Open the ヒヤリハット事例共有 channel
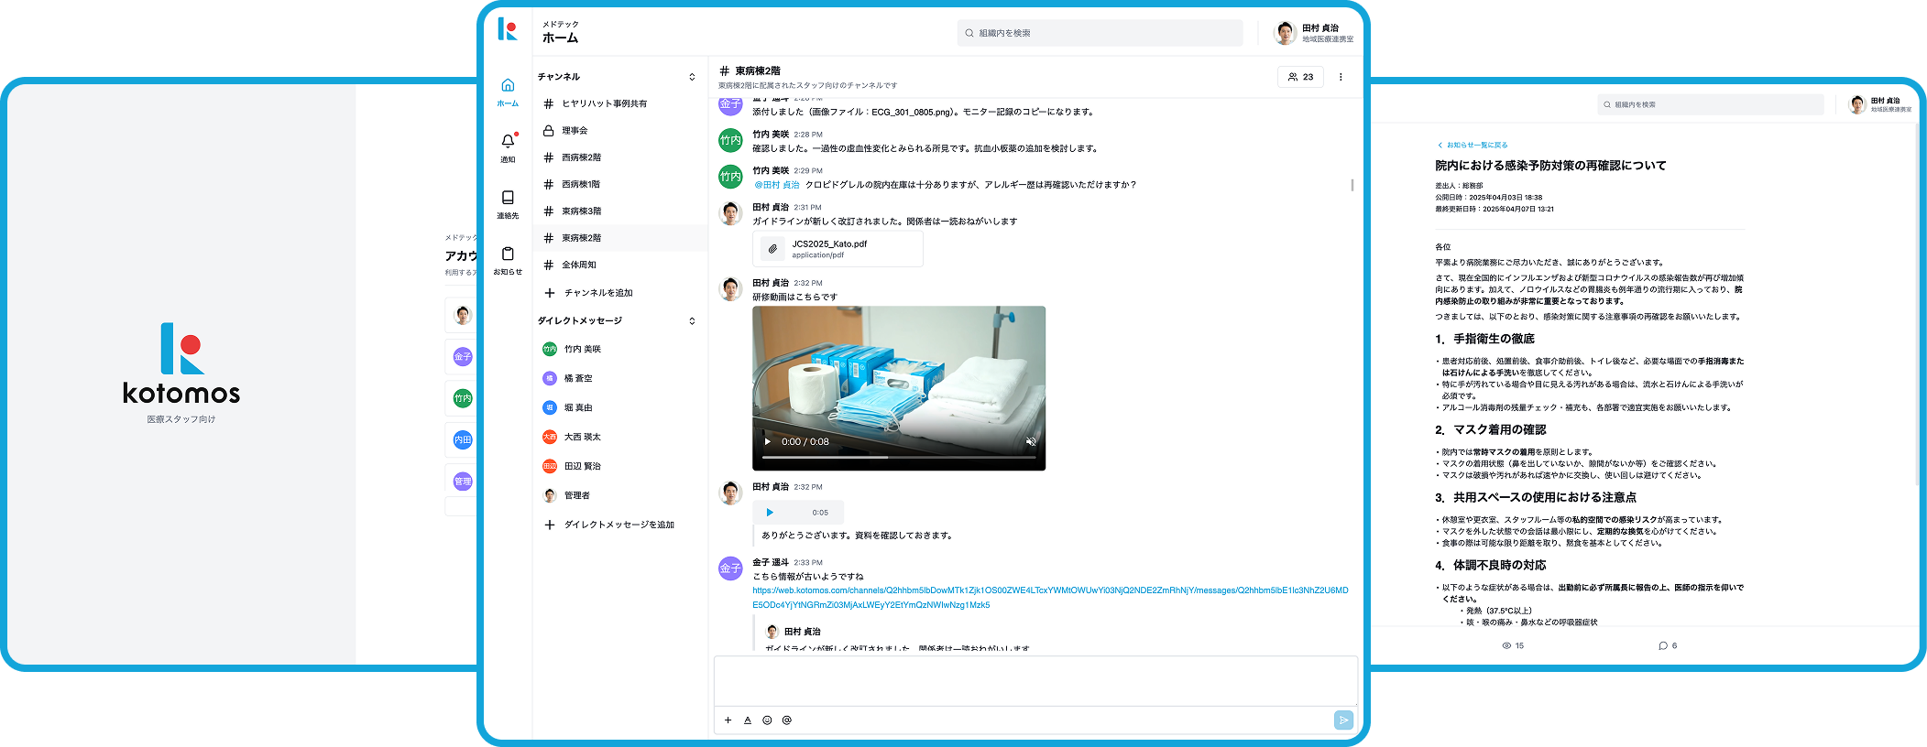Screen dimensions: 1927x747 click(x=620, y=103)
